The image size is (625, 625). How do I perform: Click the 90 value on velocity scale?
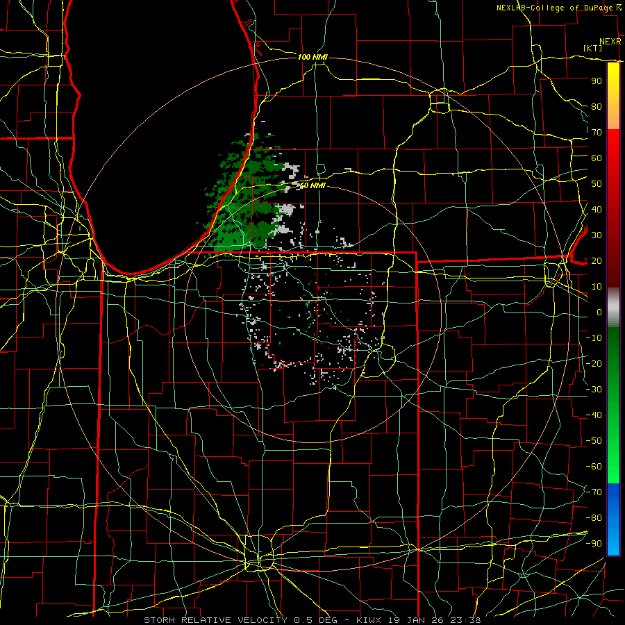coord(597,81)
